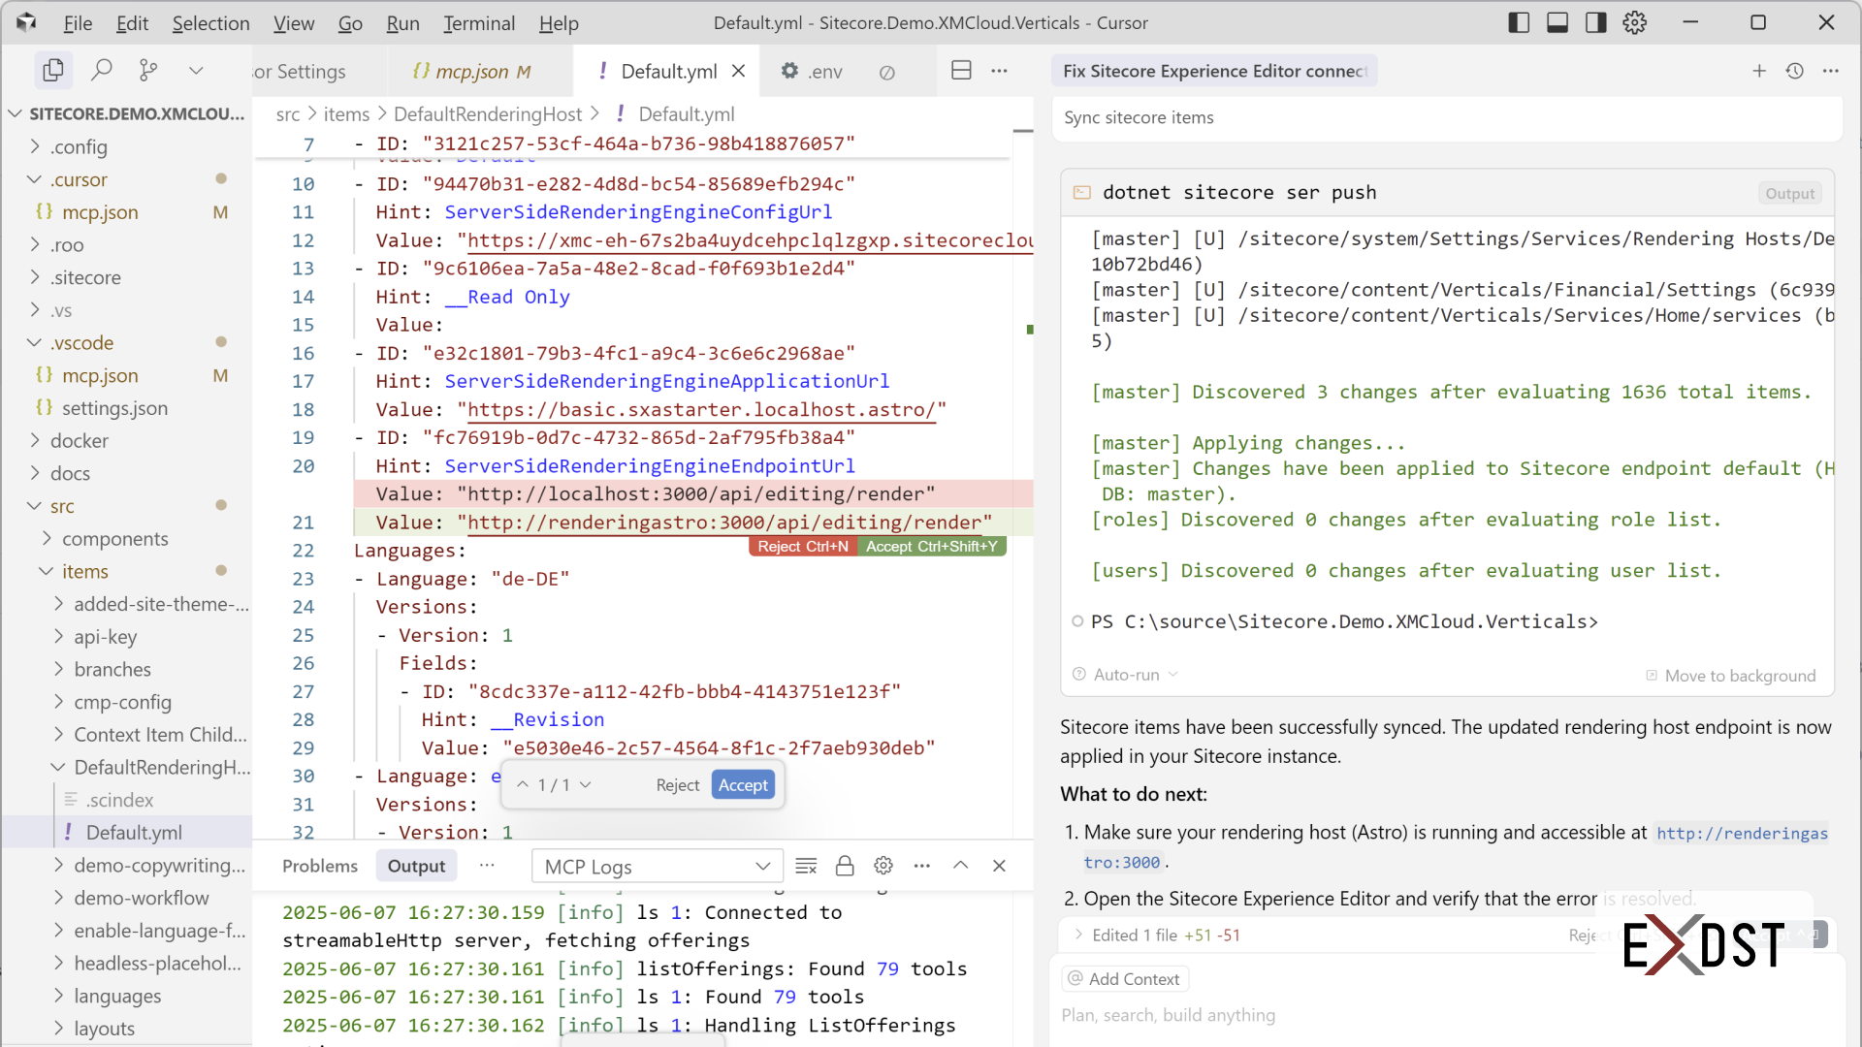Toggle the panel visibility icon in titlebar
1862x1047 pixels.
[1557, 21]
